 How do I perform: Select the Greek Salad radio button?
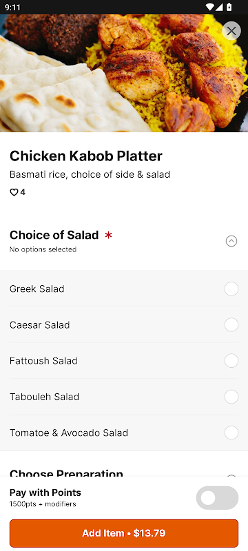pos(231,289)
